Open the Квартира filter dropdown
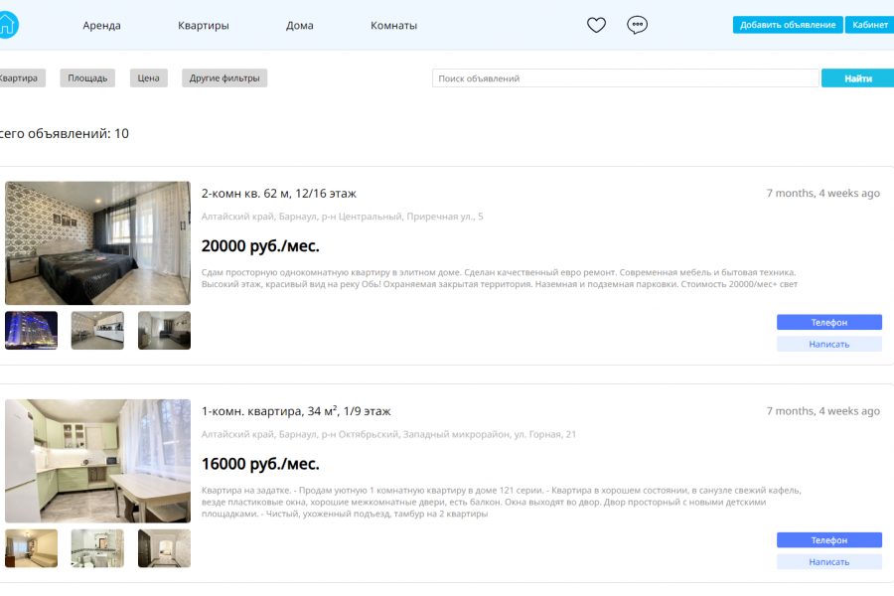The image size is (894, 596). [20, 78]
